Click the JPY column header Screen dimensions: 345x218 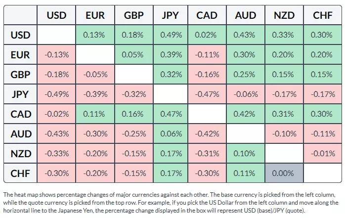171,15
